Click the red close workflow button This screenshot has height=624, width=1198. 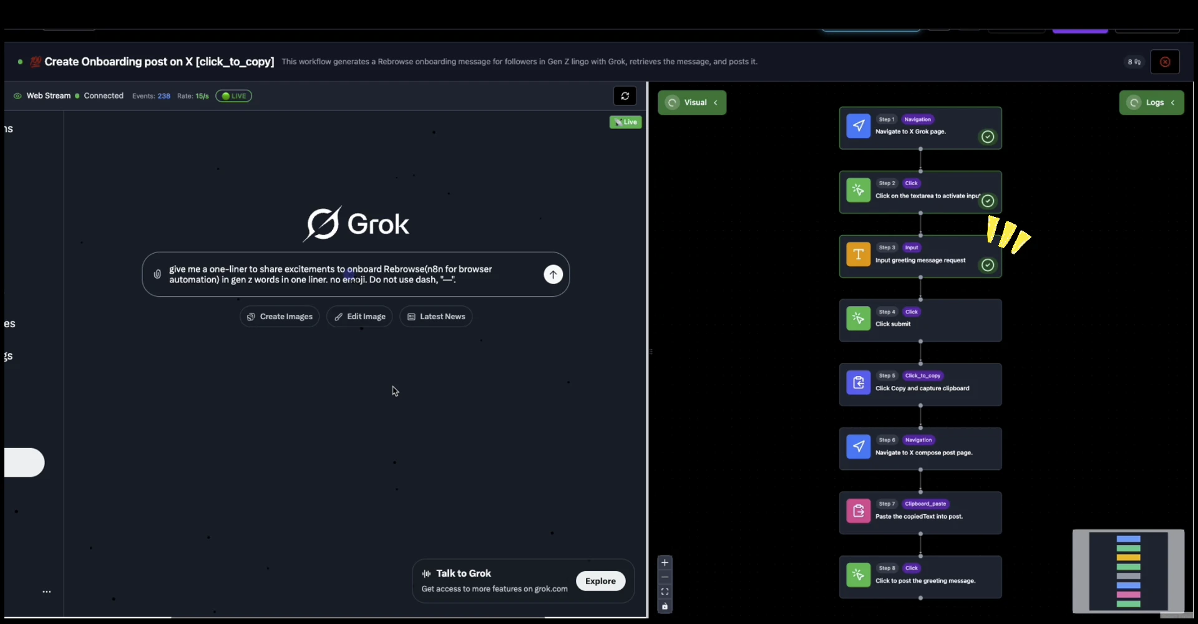pyautogui.click(x=1165, y=62)
